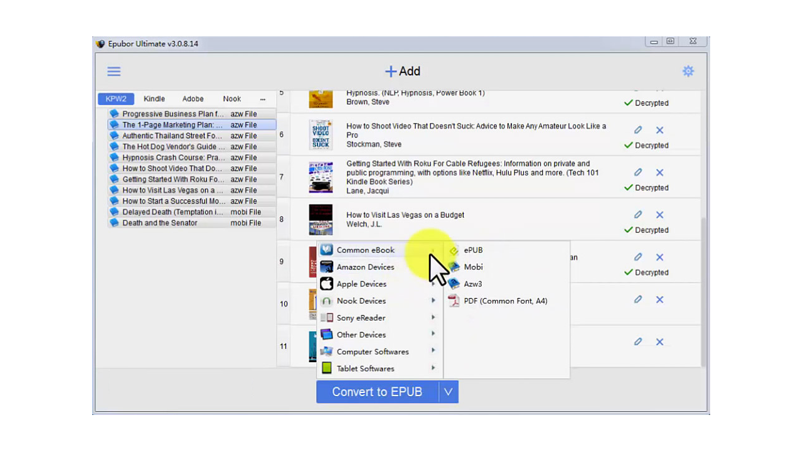The image size is (803, 452).
Task: Choose PDF (Common Font, A4) format
Action: point(507,301)
